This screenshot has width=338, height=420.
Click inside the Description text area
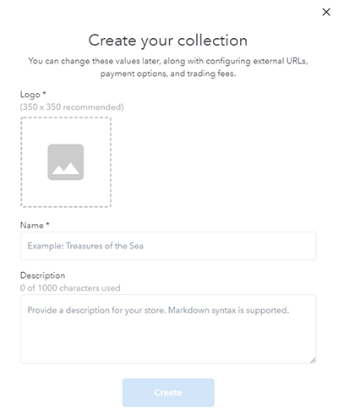click(x=168, y=329)
